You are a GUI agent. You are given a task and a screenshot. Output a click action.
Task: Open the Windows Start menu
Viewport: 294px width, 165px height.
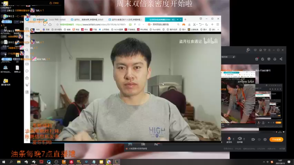(x=3, y=162)
